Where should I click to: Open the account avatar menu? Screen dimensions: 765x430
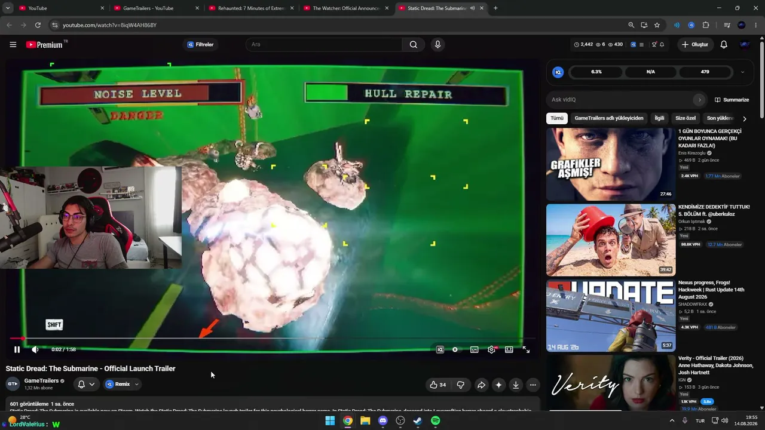745,45
